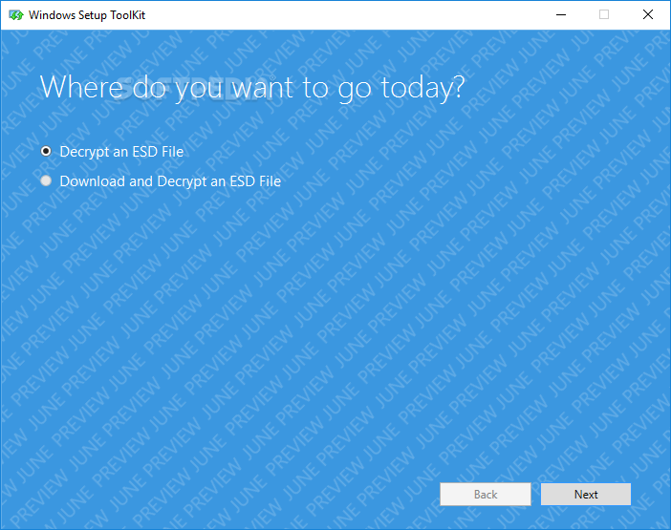Close the Windows Setup ToolKit window
The width and height of the screenshot is (671, 530).
pos(648,15)
